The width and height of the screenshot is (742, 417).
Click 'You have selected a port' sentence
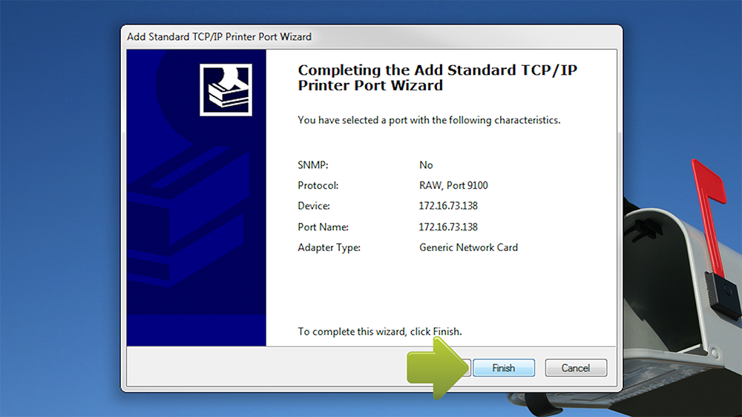click(429, 121)
